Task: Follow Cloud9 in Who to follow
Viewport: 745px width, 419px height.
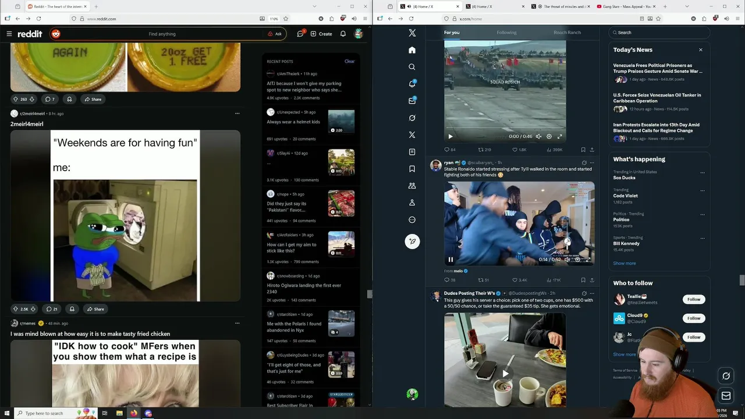Action: [694, 318]
